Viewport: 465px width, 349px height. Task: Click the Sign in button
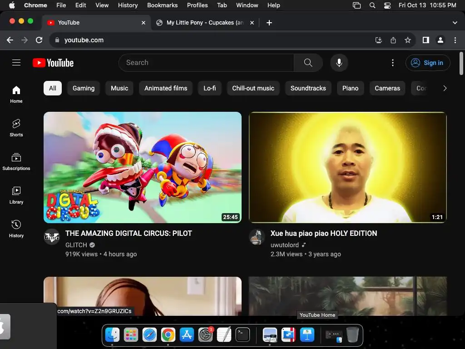pos(428,63)
